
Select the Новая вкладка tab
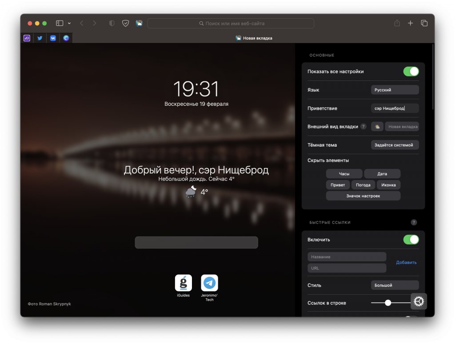[254, 38]
